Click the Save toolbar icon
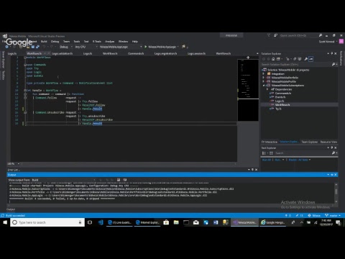Screen dimensions: 345x259 33,47
